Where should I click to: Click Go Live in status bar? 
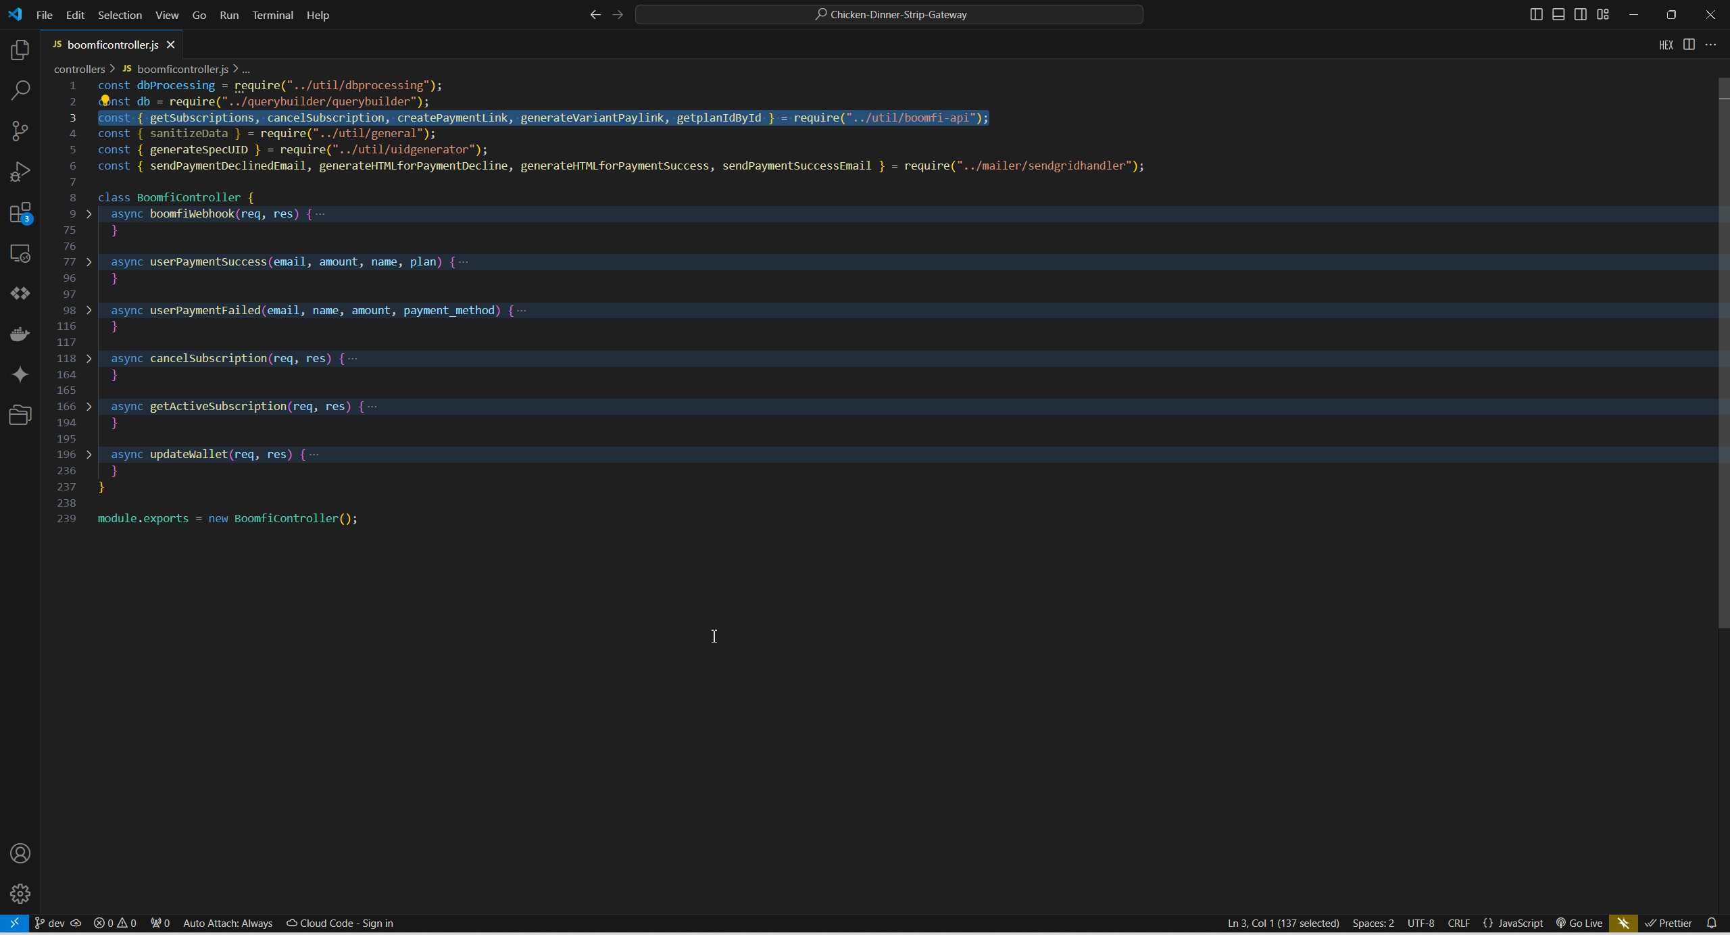[x=1579, y=923]
